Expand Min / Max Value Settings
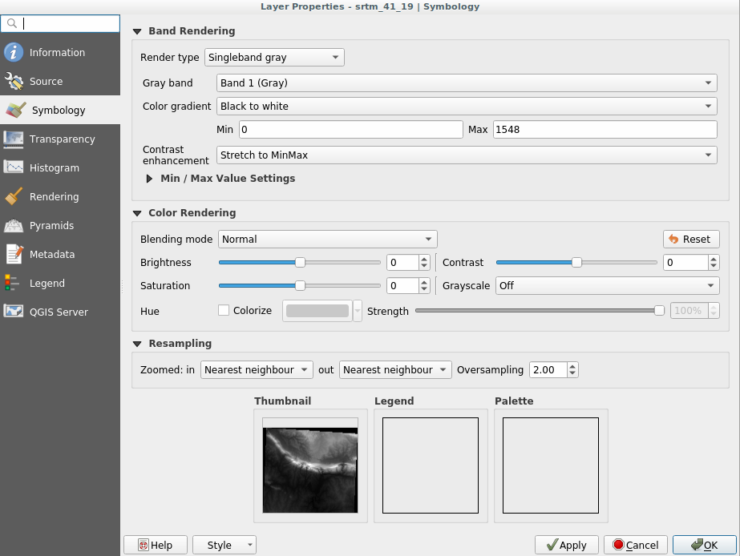740x556 pixels. [x=150, y=179]
